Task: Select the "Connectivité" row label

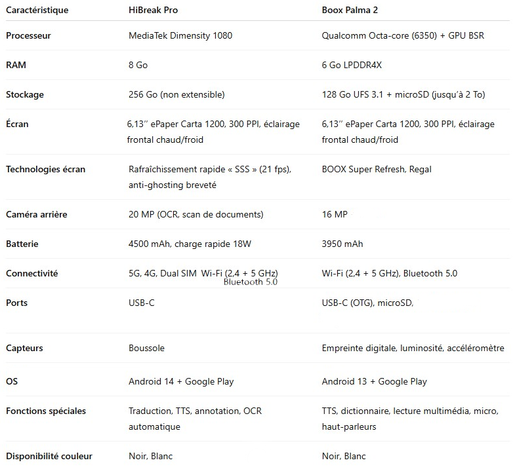Action: (31, 273)
